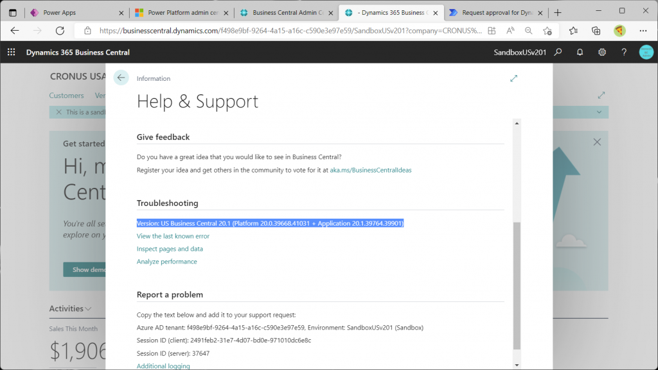The width and height of the screenshot is (658, 370).
Task: Expand the sandbox notification chevron
Action: pyautogui.click(x=600, y=112)
